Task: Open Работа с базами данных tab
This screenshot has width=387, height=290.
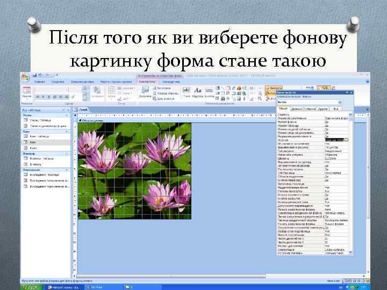Action: tap(116, 82)
